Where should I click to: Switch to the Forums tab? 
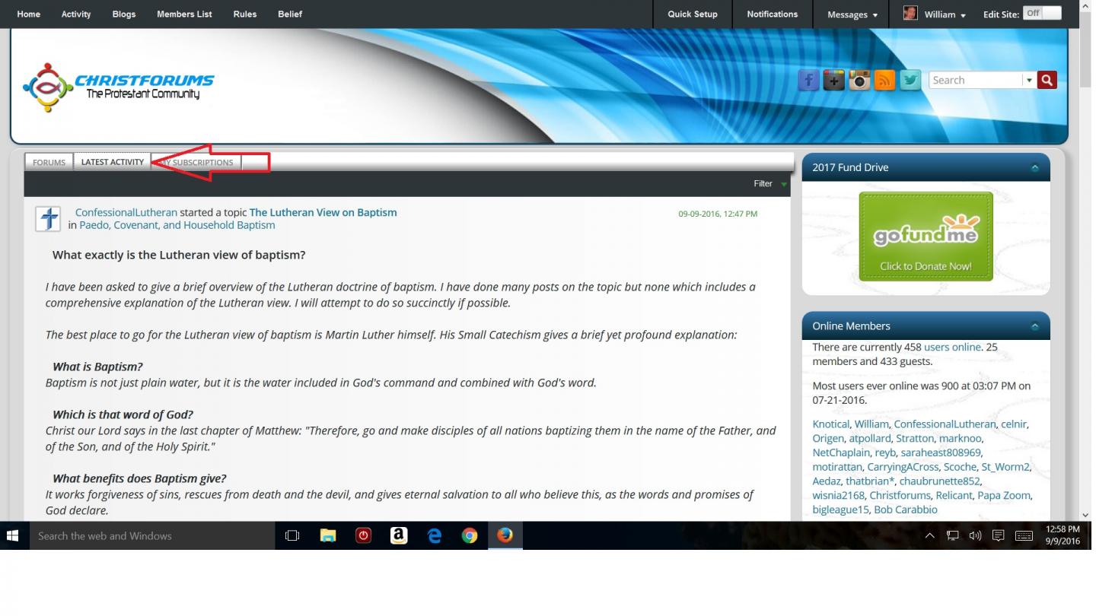pos(49,162)
